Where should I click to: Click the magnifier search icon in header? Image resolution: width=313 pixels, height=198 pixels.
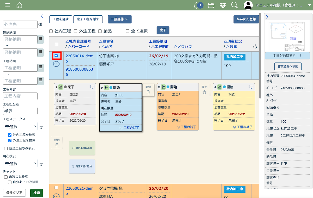pyautogui.click(x=234, y=5)
